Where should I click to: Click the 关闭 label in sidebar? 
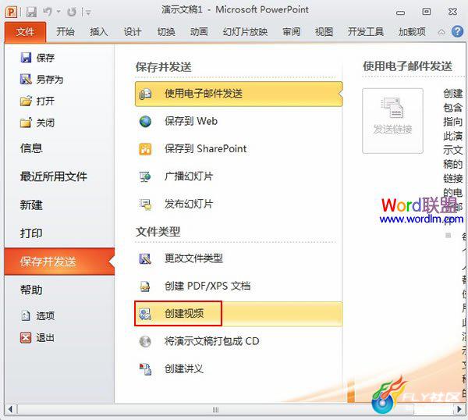coord(45,123)
